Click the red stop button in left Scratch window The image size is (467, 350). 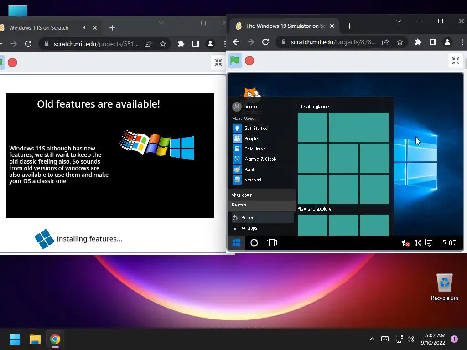[x=12, y=62]
